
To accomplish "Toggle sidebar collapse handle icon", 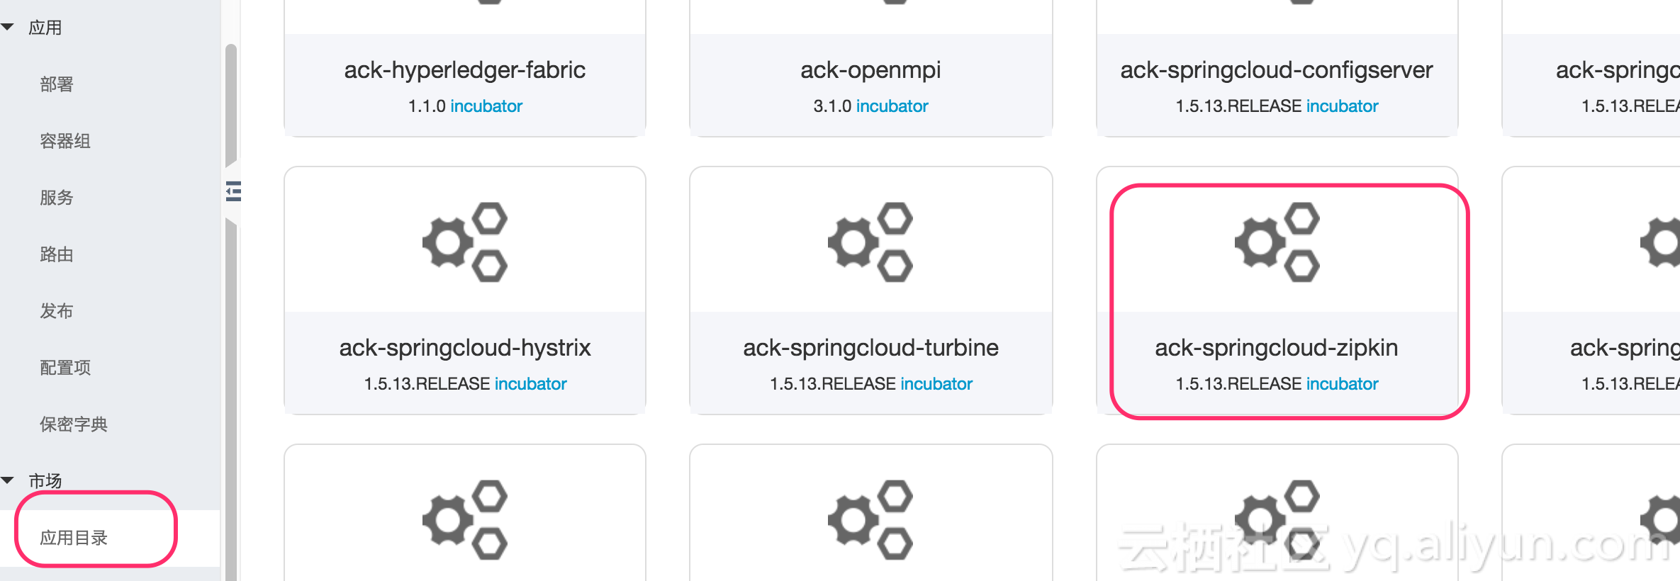I will 233,191.
